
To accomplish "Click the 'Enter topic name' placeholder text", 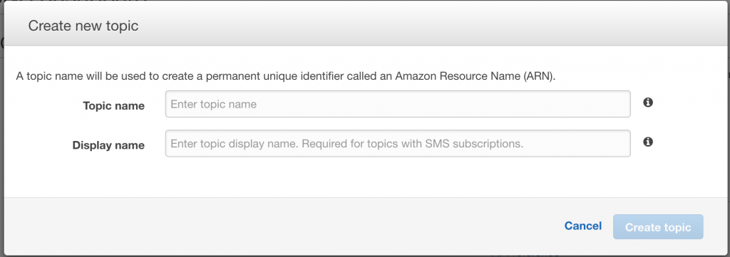I will [x=214, y=104].
